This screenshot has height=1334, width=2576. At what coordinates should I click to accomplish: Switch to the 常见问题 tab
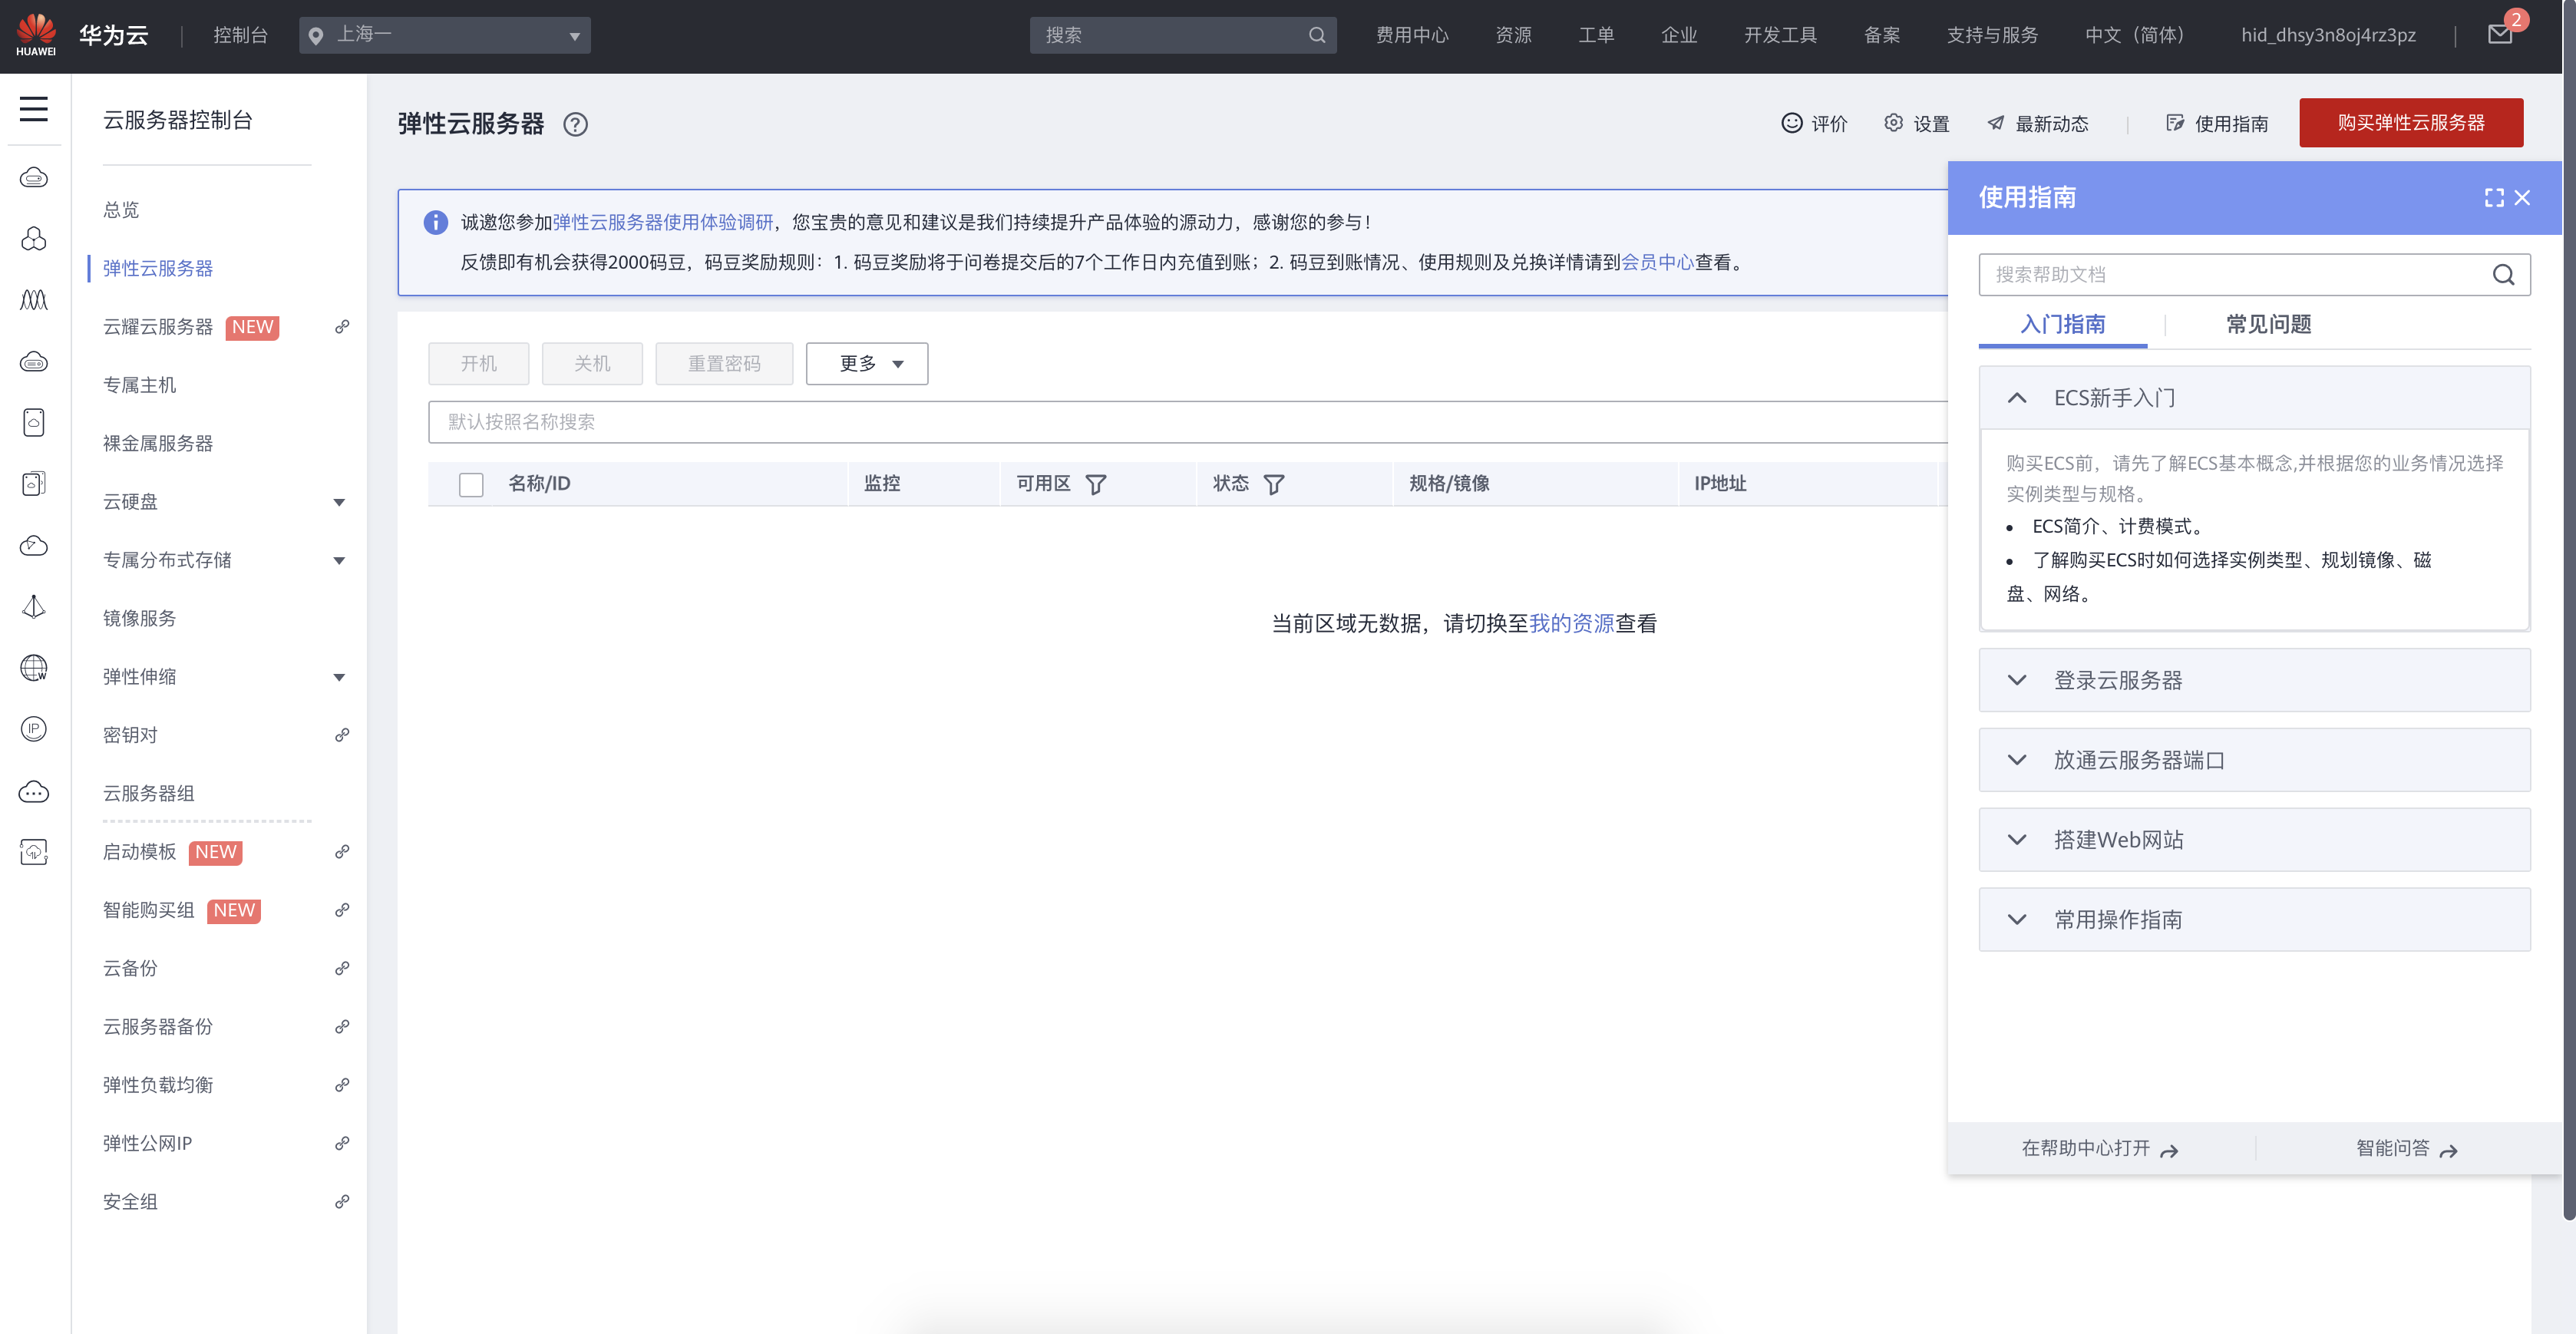2268,324
